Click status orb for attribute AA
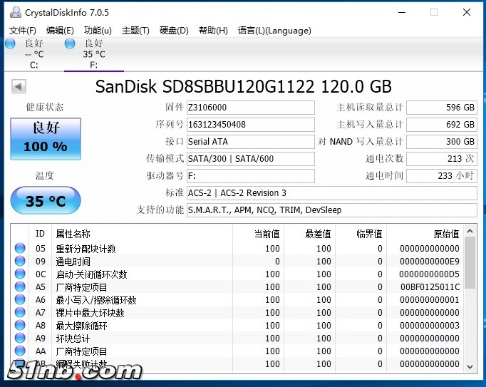 (20, 351)
